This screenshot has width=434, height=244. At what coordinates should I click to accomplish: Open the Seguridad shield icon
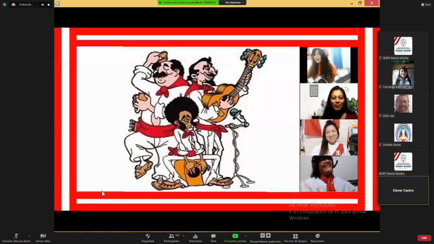click(148, 236)
